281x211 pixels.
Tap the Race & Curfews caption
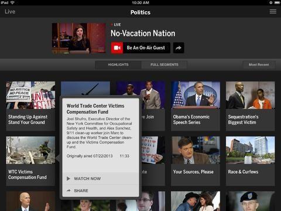(243, 172)
